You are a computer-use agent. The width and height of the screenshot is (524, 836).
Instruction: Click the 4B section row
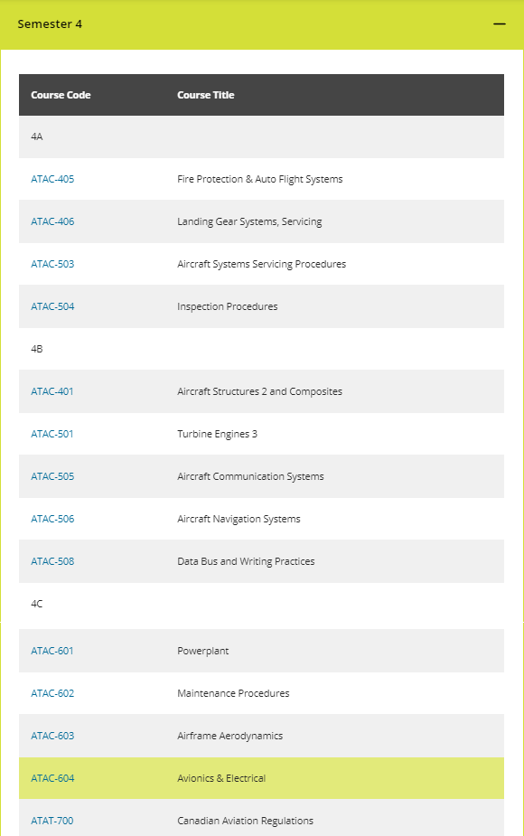(261, 349)
